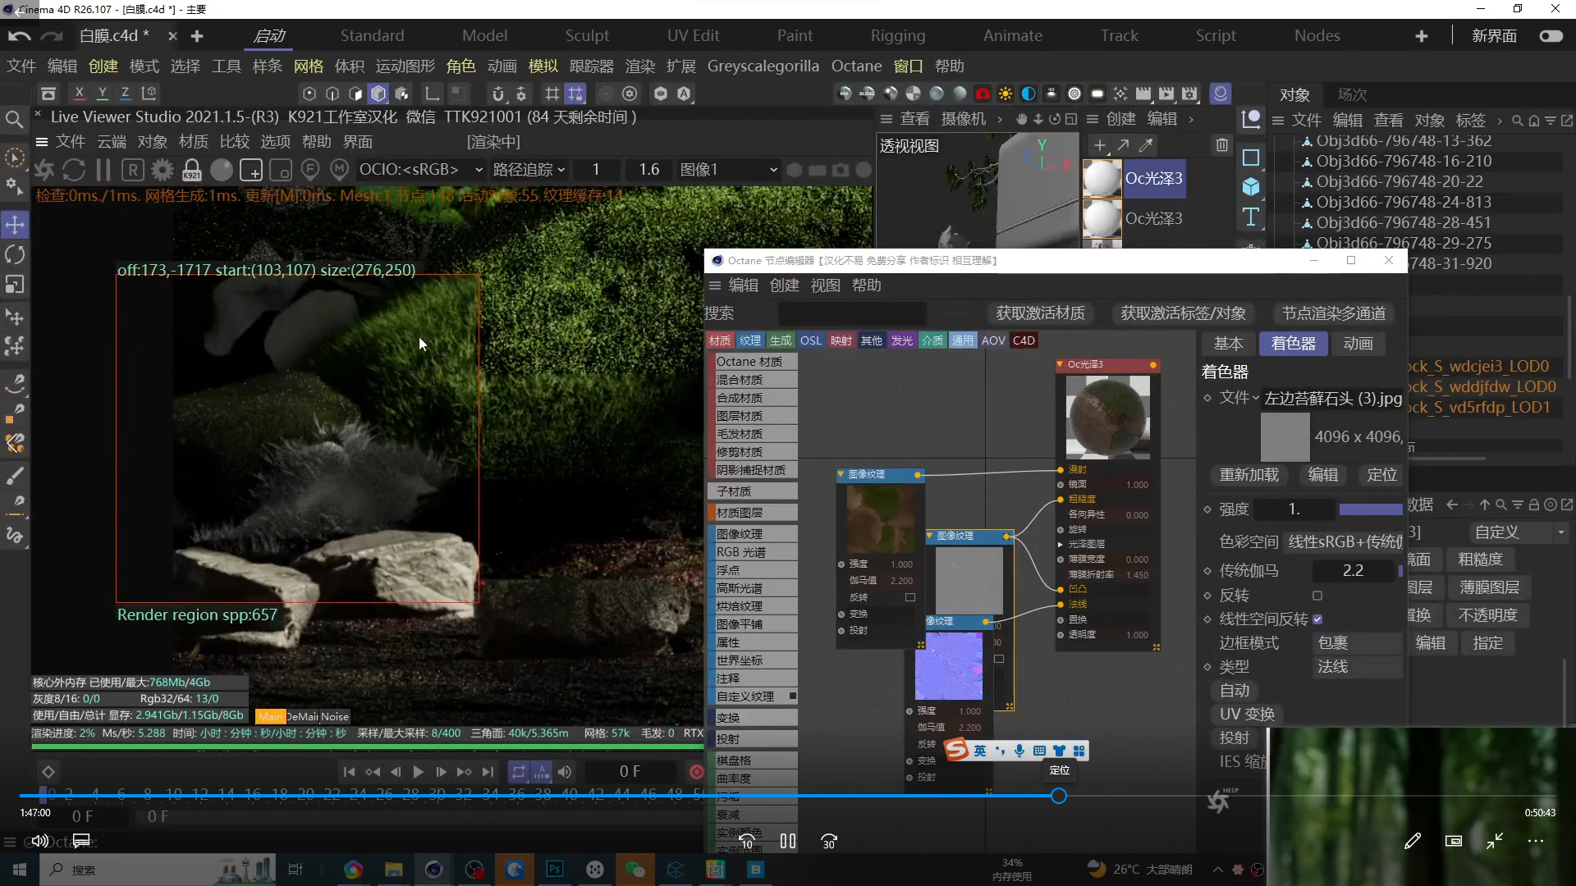Select the Oc光泽3 material thumbnail
Viewport: 1576px width, 886px height.
[1102, 179]
